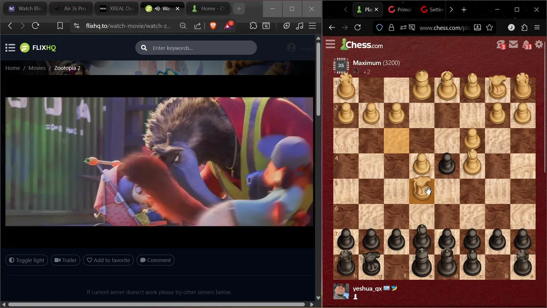Go back in the chess.com browser window

coord(332,28)
